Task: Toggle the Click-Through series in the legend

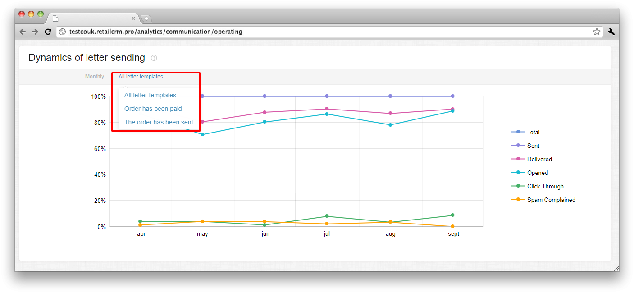Action: [x=537, y=186]
